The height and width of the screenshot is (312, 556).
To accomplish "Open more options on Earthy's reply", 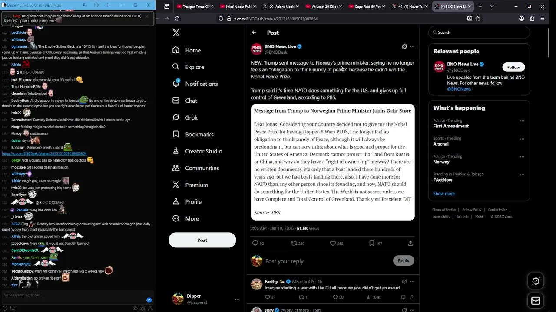I will tap(412, 281).
